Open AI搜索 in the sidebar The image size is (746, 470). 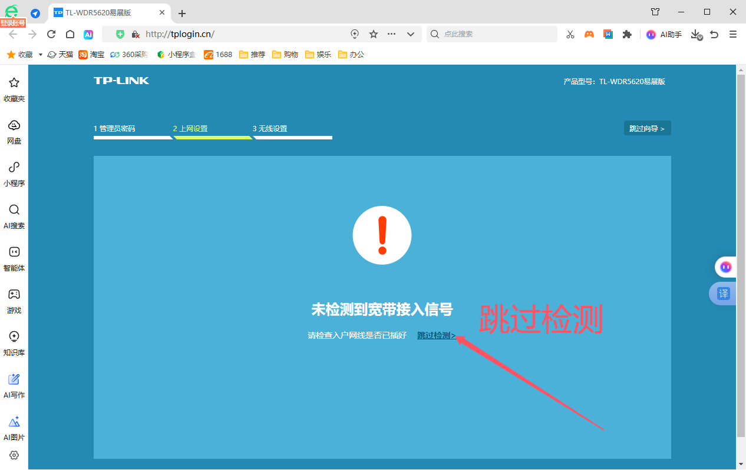14,216
